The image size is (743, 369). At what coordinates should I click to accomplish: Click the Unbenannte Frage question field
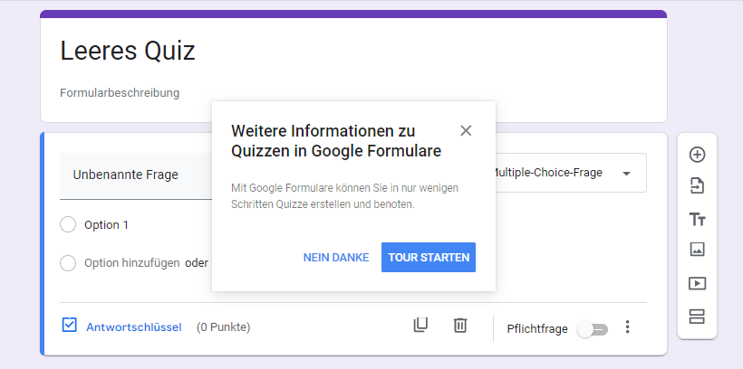[x=136, y=175]
